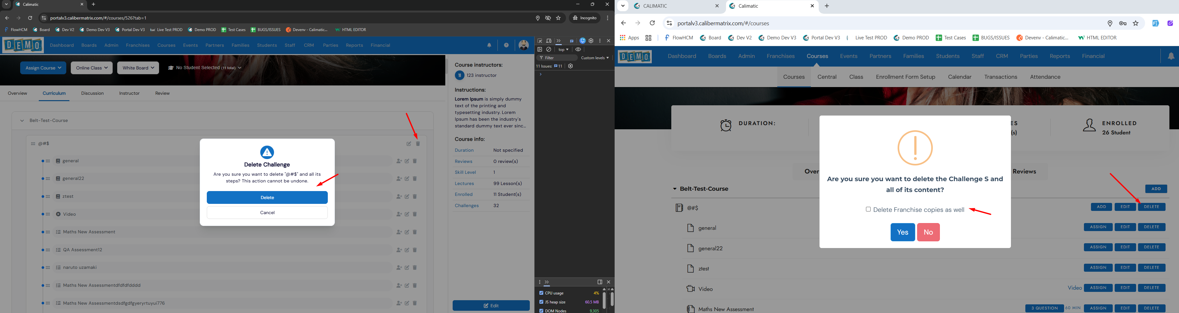
Task: Open DevTools settings gear icon
Action: point(591,41)
